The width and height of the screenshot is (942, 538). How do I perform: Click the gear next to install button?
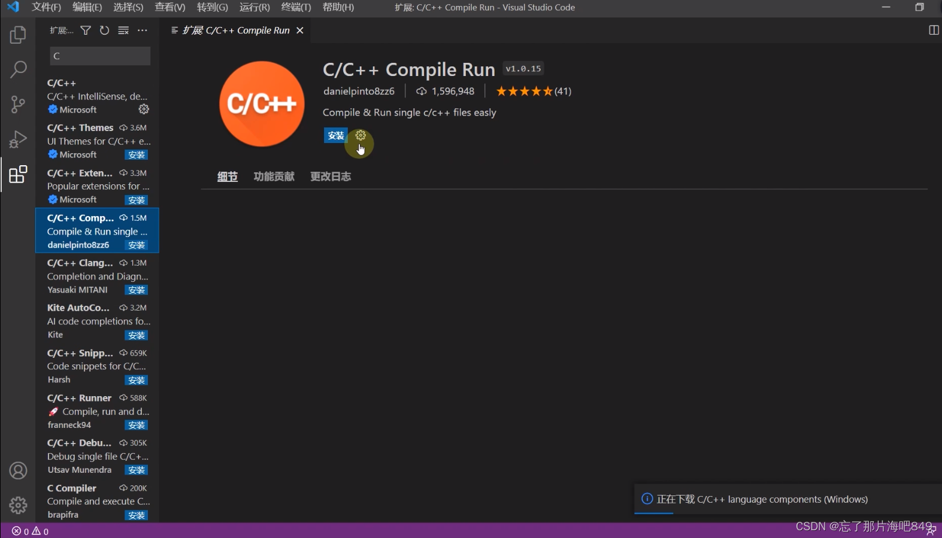(361, 135)
